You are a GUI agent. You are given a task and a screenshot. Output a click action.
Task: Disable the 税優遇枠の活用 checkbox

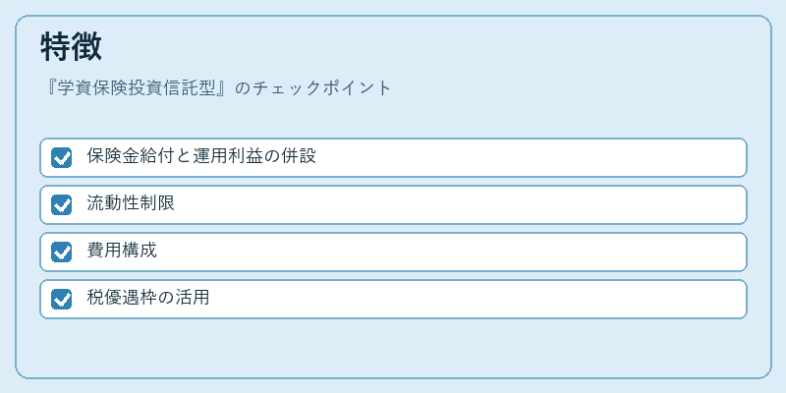point(61,300)
